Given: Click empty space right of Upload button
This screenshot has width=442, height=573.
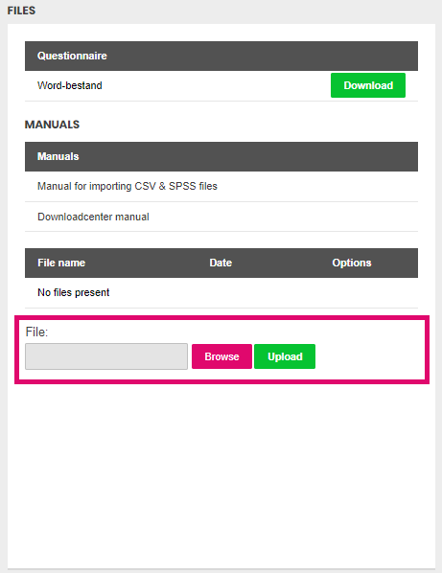Looking at the screenshot, I should click(x=369, y=356).
